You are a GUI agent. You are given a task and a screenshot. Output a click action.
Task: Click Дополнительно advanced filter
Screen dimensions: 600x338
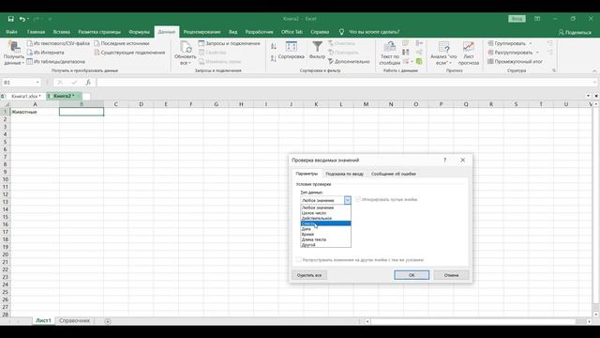pos(349,61)
